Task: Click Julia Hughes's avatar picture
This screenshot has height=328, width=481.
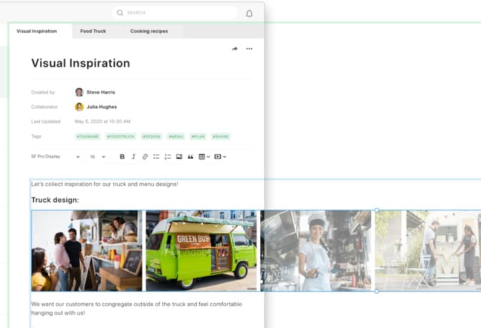Action: click(x=79, y=107)
